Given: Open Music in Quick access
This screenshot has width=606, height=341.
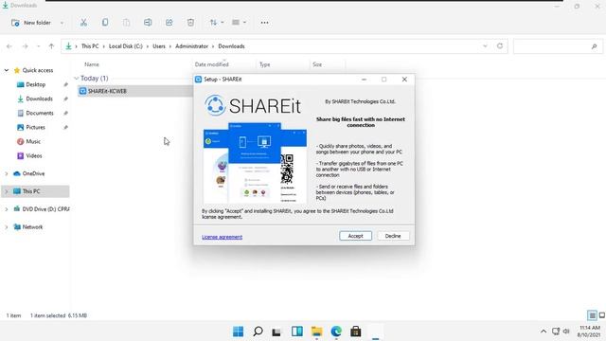Looking at the screenshot, I should 33,142.
